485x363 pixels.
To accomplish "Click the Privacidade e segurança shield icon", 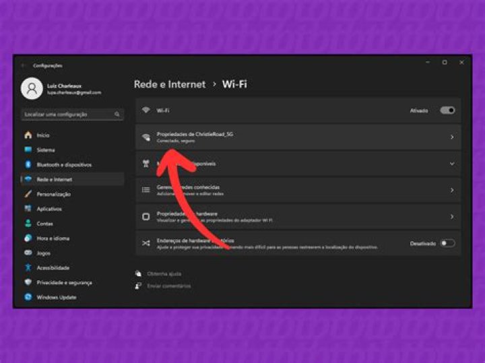I will click(x=28, y=282).
